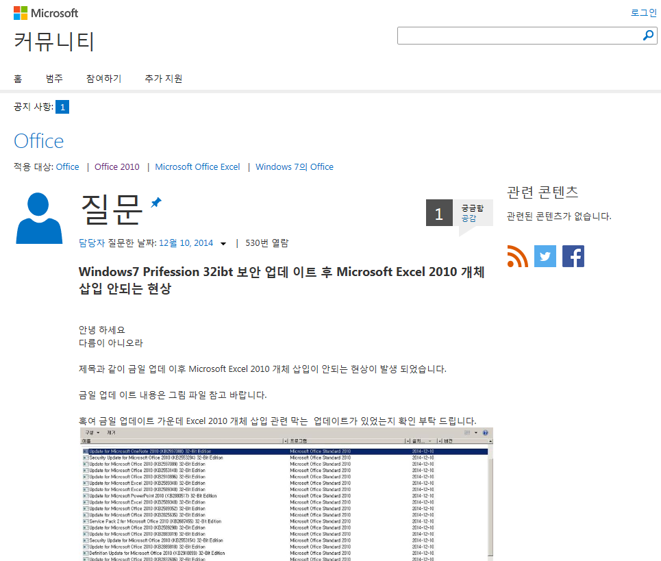Click the '530번 열람' view count text
This screenshot has width=661, height=561.
[x=267, y=243]
